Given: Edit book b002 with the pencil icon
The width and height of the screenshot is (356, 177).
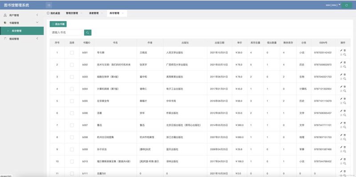Looking at the screenshot, I should (x=341, y=62).
